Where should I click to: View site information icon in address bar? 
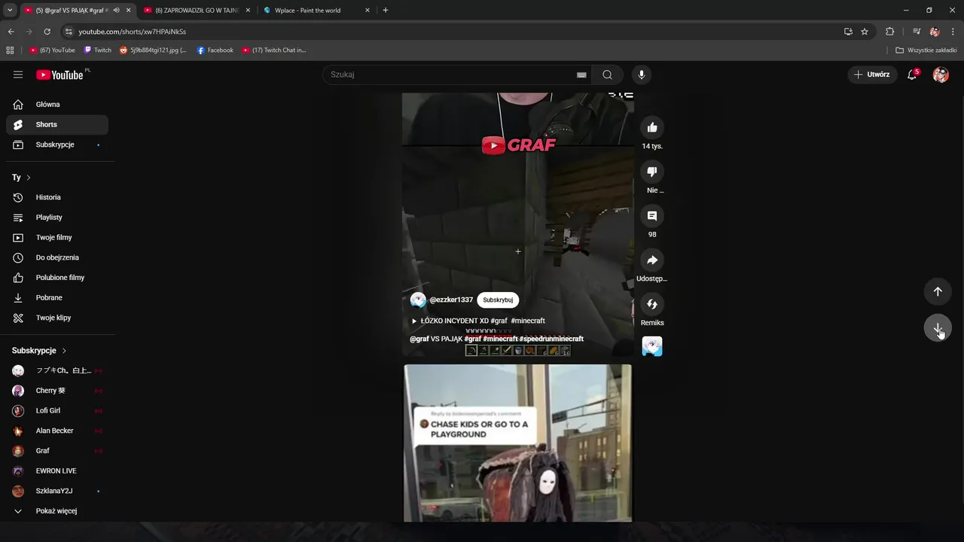coord(69,32)
